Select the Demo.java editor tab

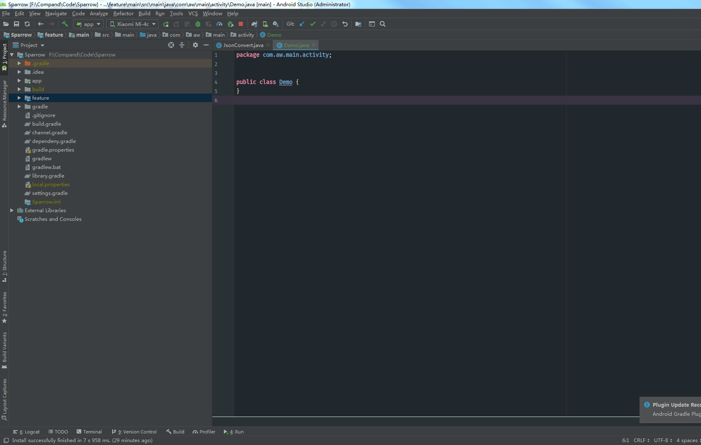pos(296,45)
